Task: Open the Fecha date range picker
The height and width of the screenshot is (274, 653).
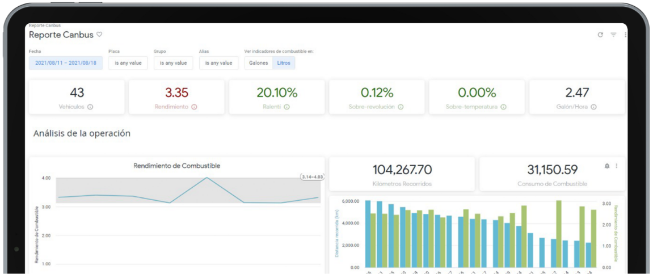Action: point(66,63)
